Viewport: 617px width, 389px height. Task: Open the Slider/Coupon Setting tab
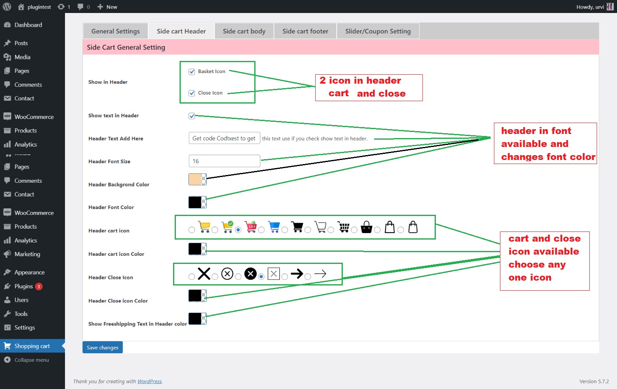[378, 31]
